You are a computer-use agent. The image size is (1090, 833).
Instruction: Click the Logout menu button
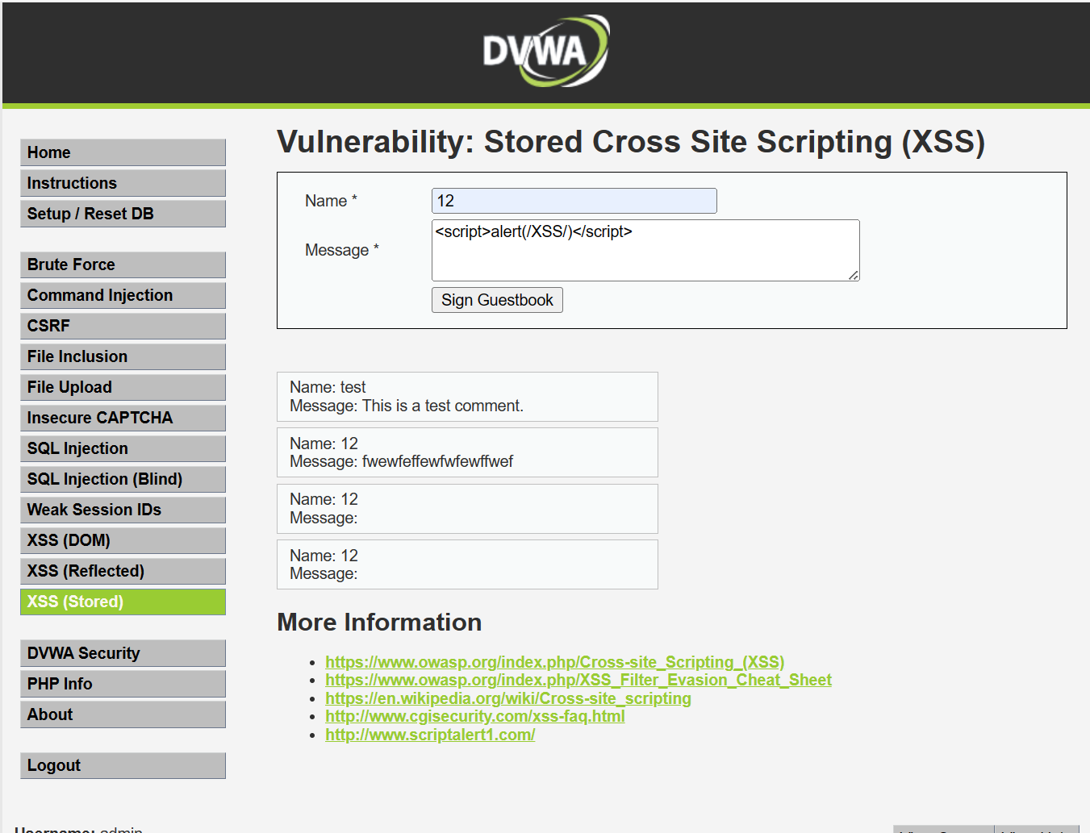tap(123, 765)
